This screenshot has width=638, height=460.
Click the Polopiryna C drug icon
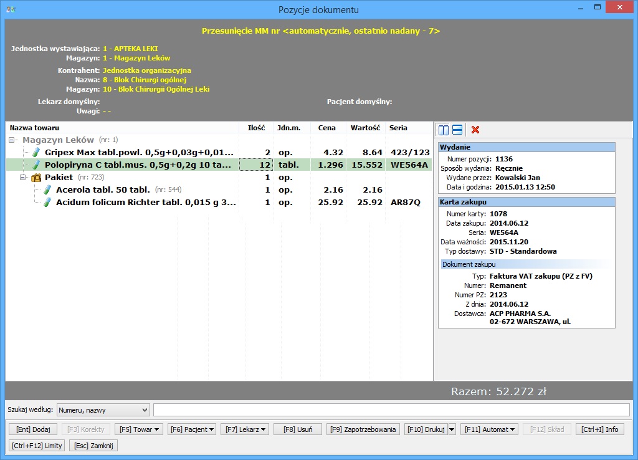tap(36, 165)
